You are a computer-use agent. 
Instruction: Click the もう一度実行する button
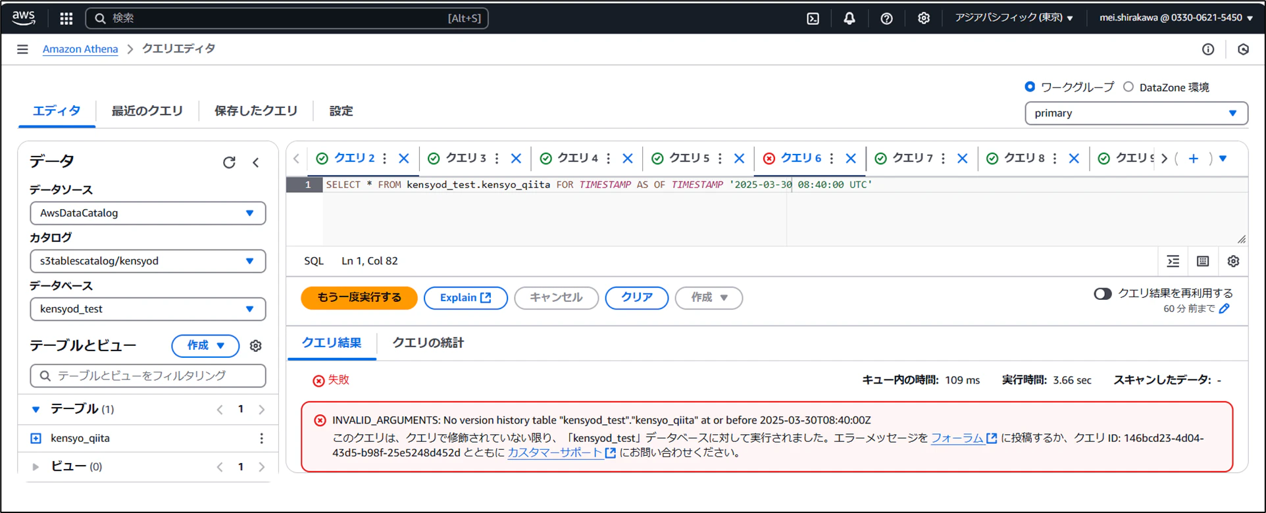[x=359, y=298]
